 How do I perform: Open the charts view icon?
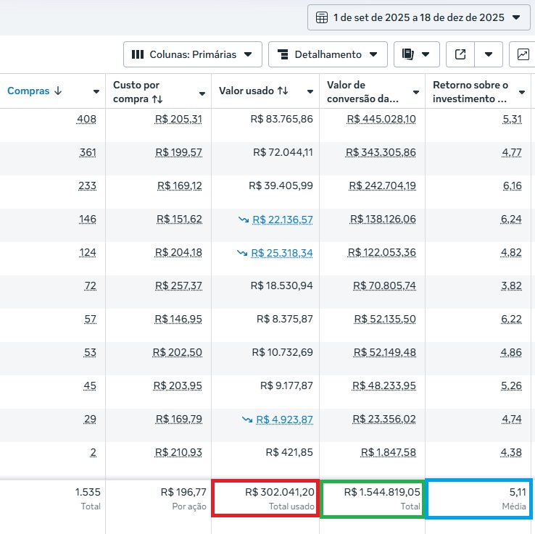523,54
